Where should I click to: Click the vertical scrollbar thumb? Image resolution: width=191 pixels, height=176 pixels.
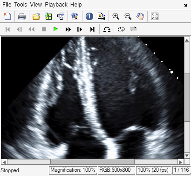[x=187, y=97]
